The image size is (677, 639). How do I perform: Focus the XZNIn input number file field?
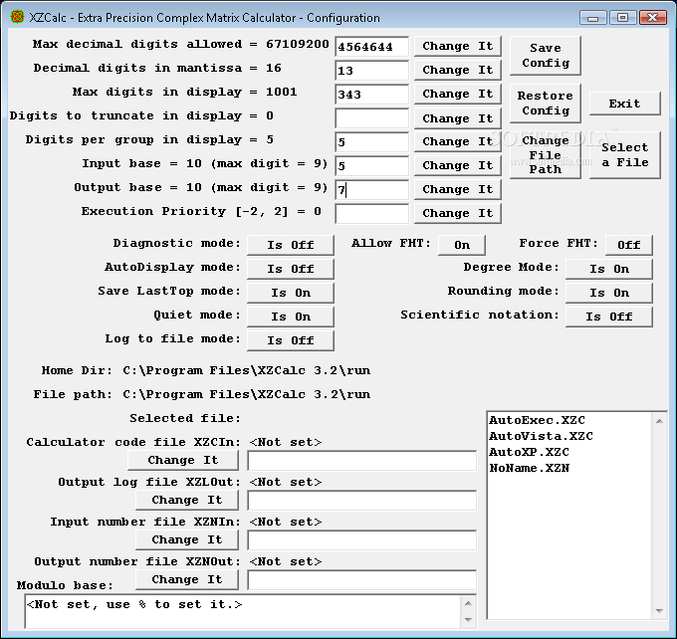(x=362, y=540)
